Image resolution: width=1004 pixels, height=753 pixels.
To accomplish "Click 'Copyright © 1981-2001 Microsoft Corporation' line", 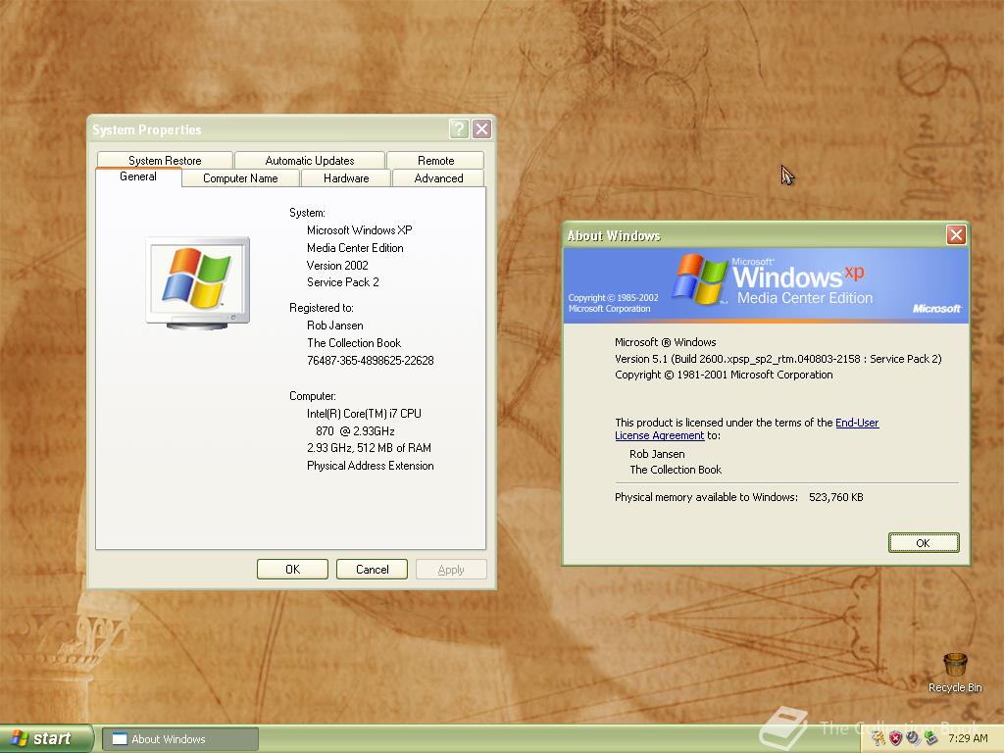I will [x=724, y=375].
